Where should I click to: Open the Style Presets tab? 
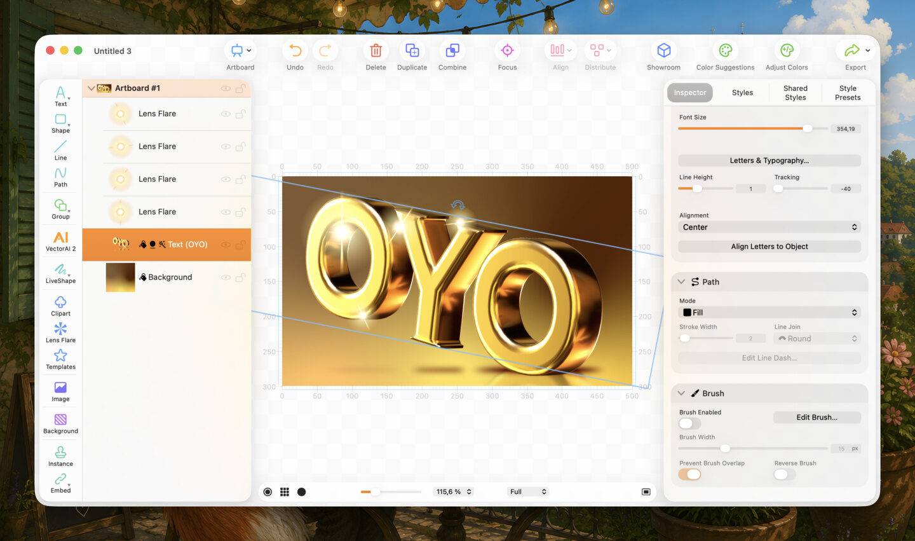point(848,93)
